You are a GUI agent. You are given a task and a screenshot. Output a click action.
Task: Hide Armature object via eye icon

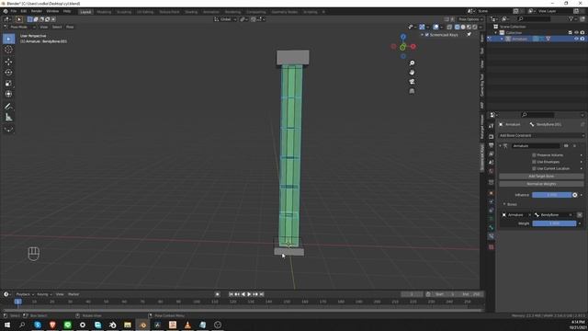[x=576, y=39]
